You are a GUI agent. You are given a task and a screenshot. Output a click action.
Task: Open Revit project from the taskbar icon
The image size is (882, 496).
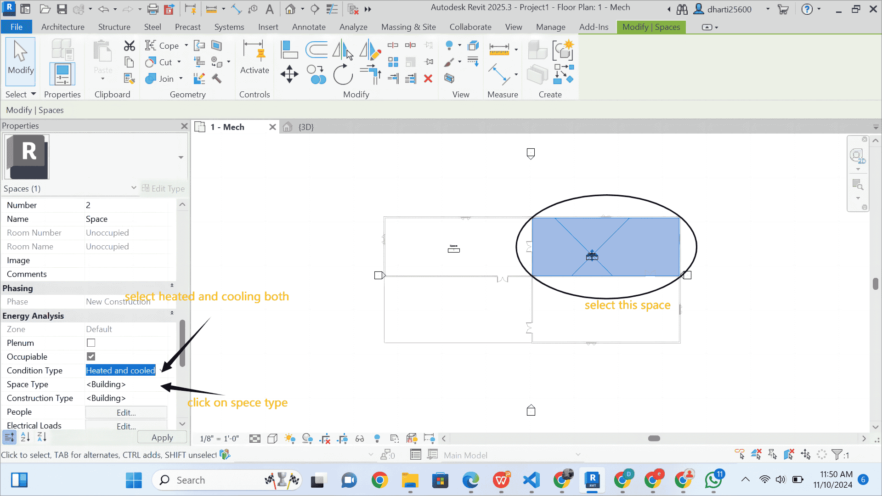[593, 480]
